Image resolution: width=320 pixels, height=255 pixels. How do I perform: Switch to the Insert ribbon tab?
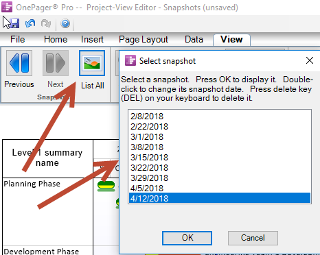(92, 39)
